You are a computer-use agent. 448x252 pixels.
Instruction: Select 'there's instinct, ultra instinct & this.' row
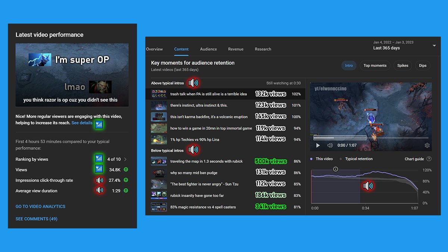[x=225, y=105]
